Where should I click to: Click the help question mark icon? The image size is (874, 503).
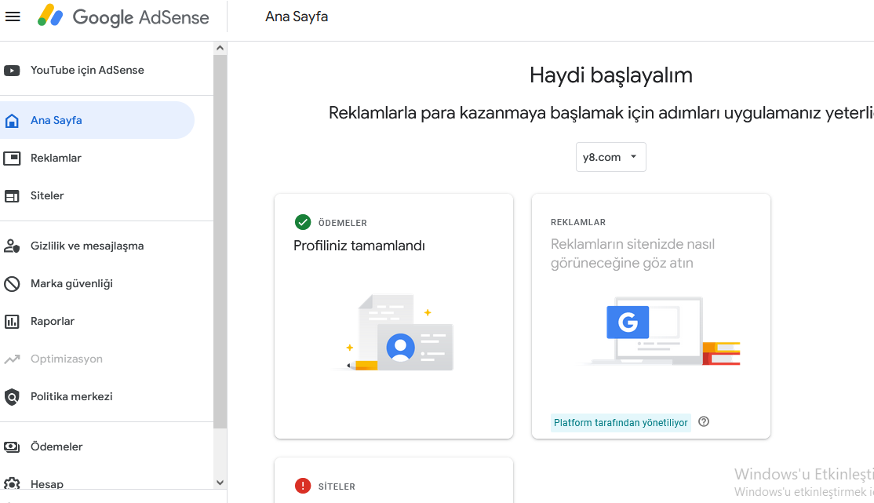point(704,421)
